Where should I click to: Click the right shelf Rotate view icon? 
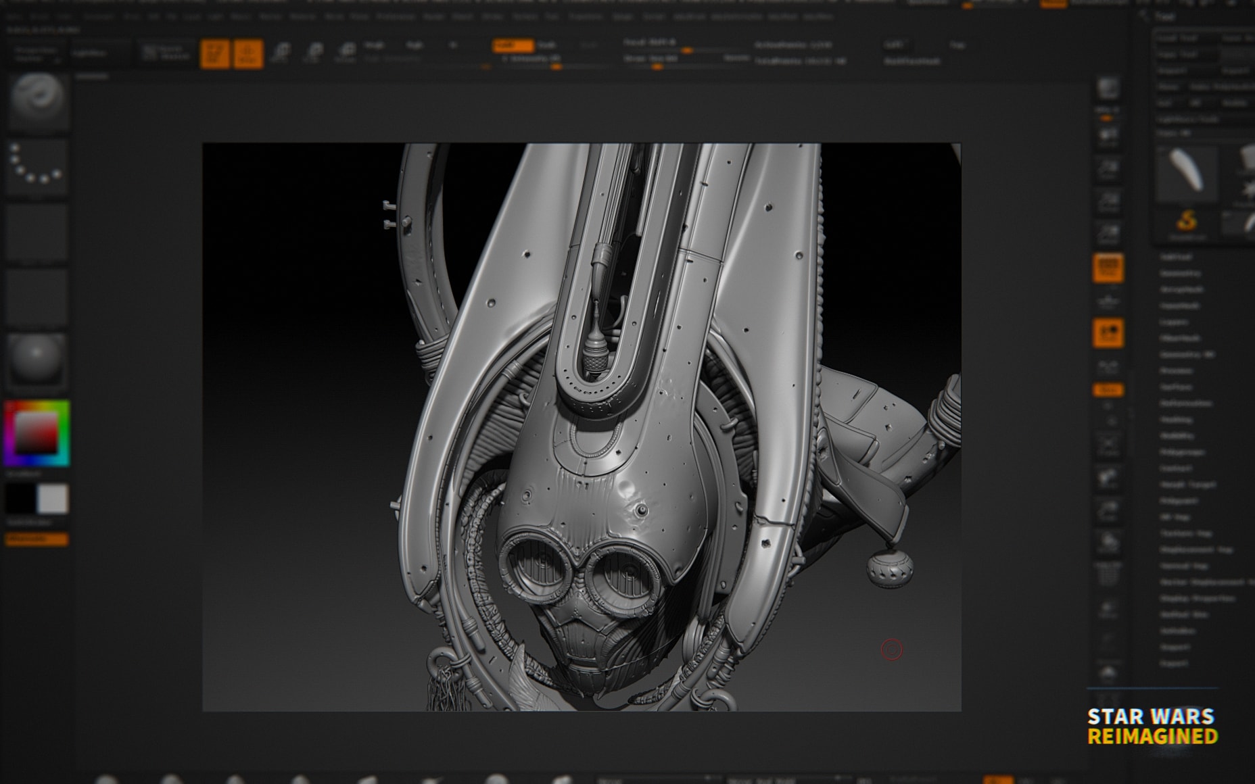[1108, 542]
